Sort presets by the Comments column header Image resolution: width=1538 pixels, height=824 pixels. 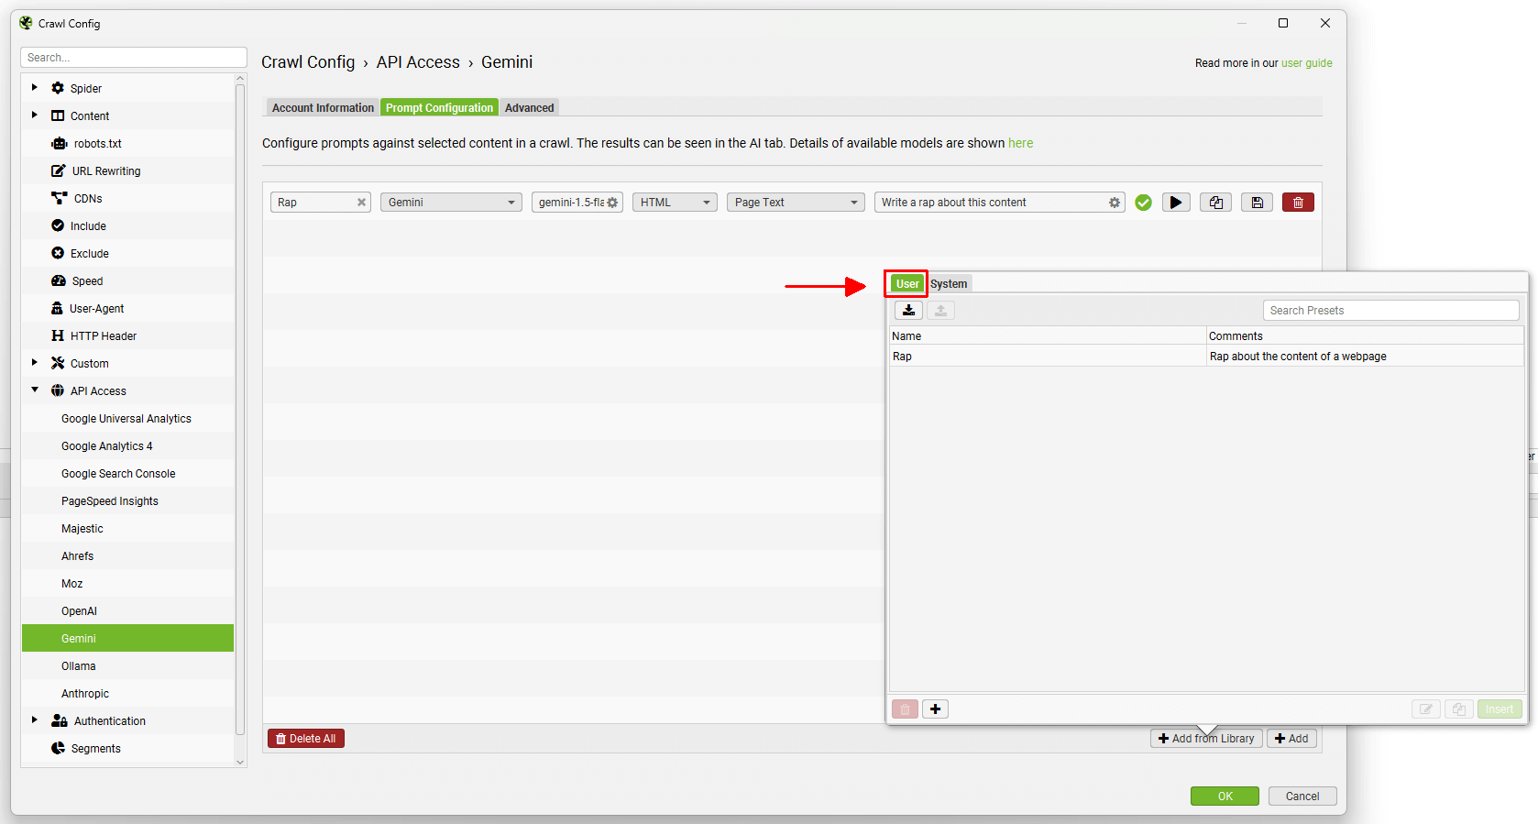1366,336
